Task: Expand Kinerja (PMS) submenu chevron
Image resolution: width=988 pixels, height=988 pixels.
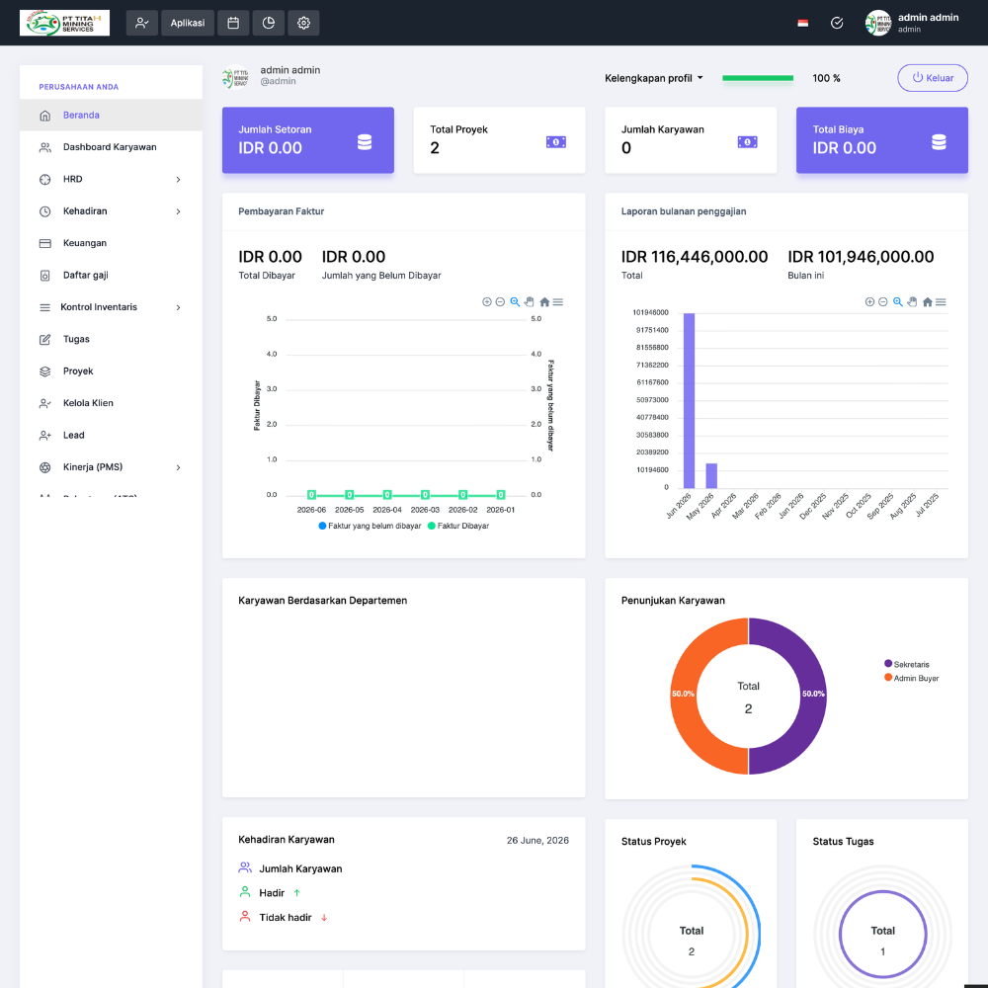Action: tap(178, 467)
